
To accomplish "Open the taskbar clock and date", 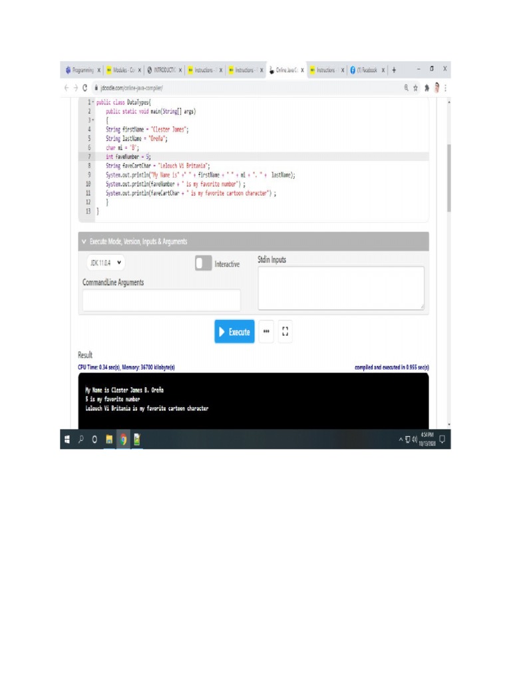I will click(427, 439).
